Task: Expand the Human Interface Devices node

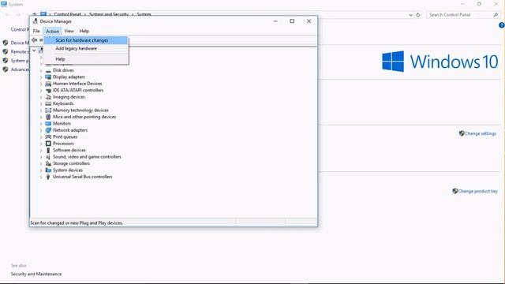Action: point(41,84)
